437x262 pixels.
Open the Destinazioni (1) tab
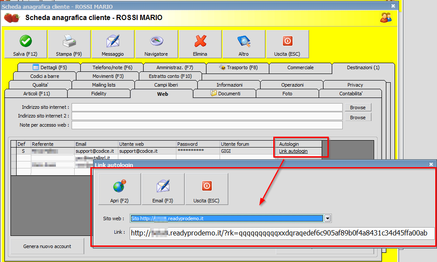(363, 67)
